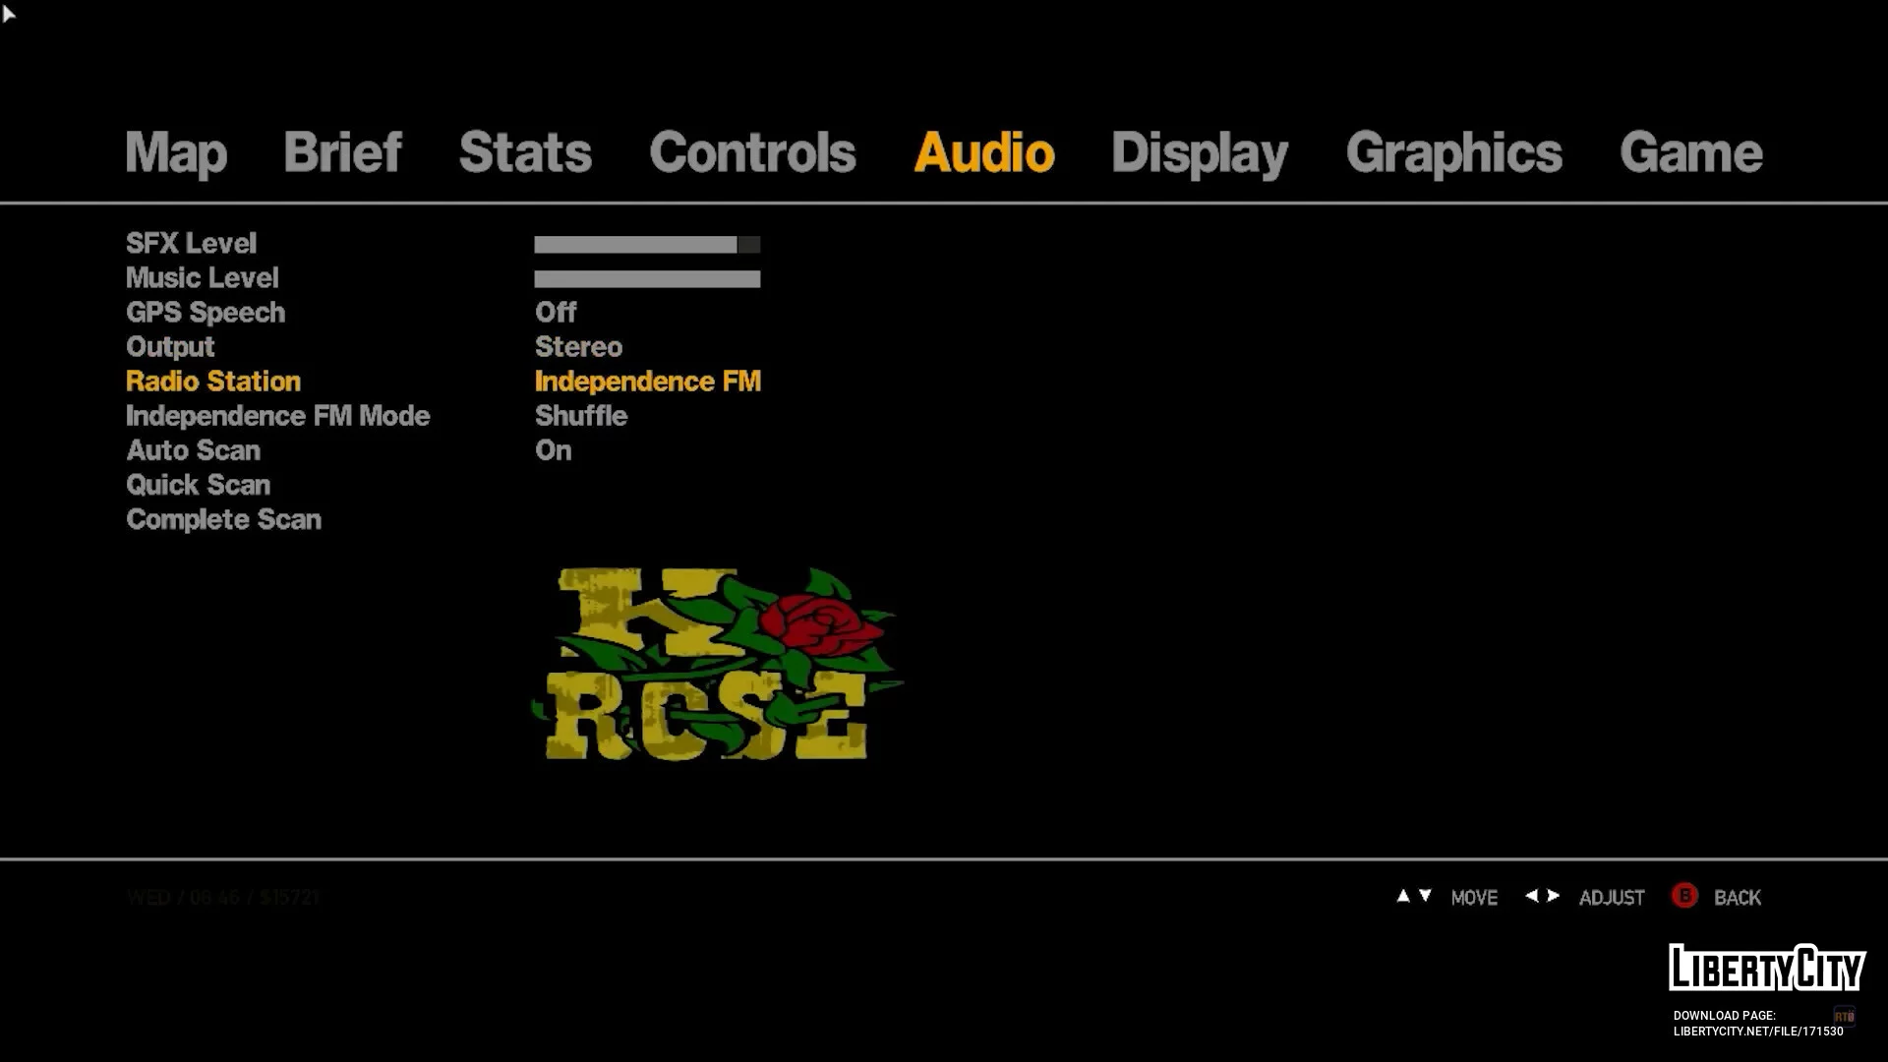Click the up arrow move icon
Screen dimensions: 1888x1062
point(1403,896)
